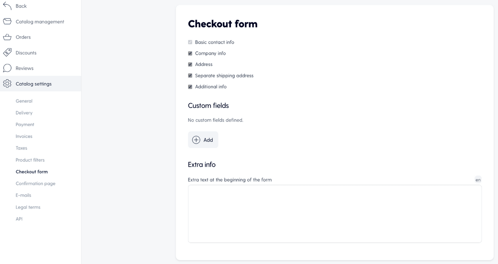
Task: Add a new custom field
Action: click(x=203, y=140)
